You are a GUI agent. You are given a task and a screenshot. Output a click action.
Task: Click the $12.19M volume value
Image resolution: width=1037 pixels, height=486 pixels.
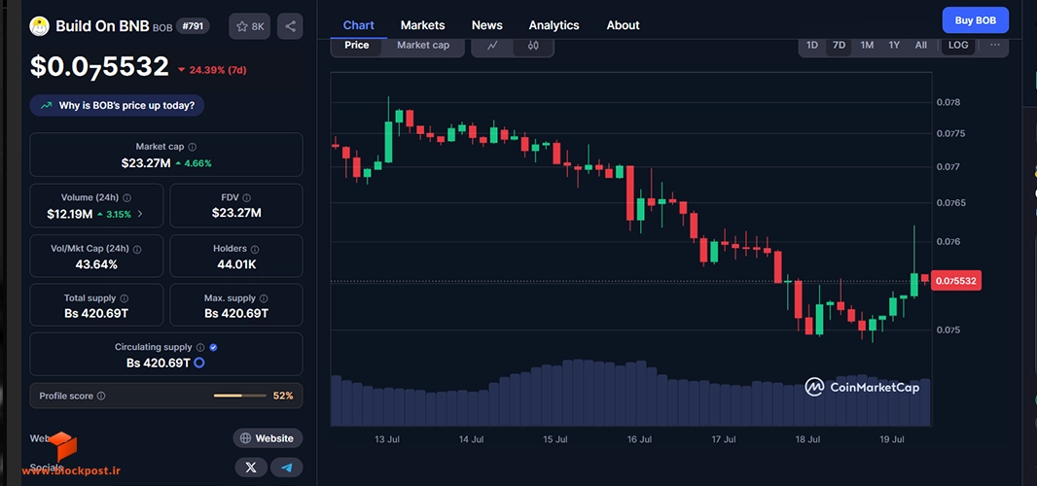69,214
